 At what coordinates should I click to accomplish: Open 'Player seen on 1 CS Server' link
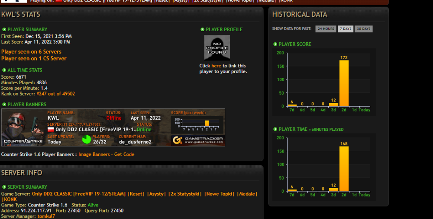click(x=34, y=58)
